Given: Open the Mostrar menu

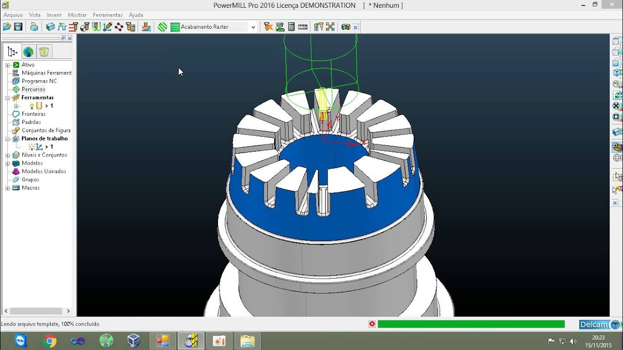Looking at the screenshot, I should pos(77,15).
